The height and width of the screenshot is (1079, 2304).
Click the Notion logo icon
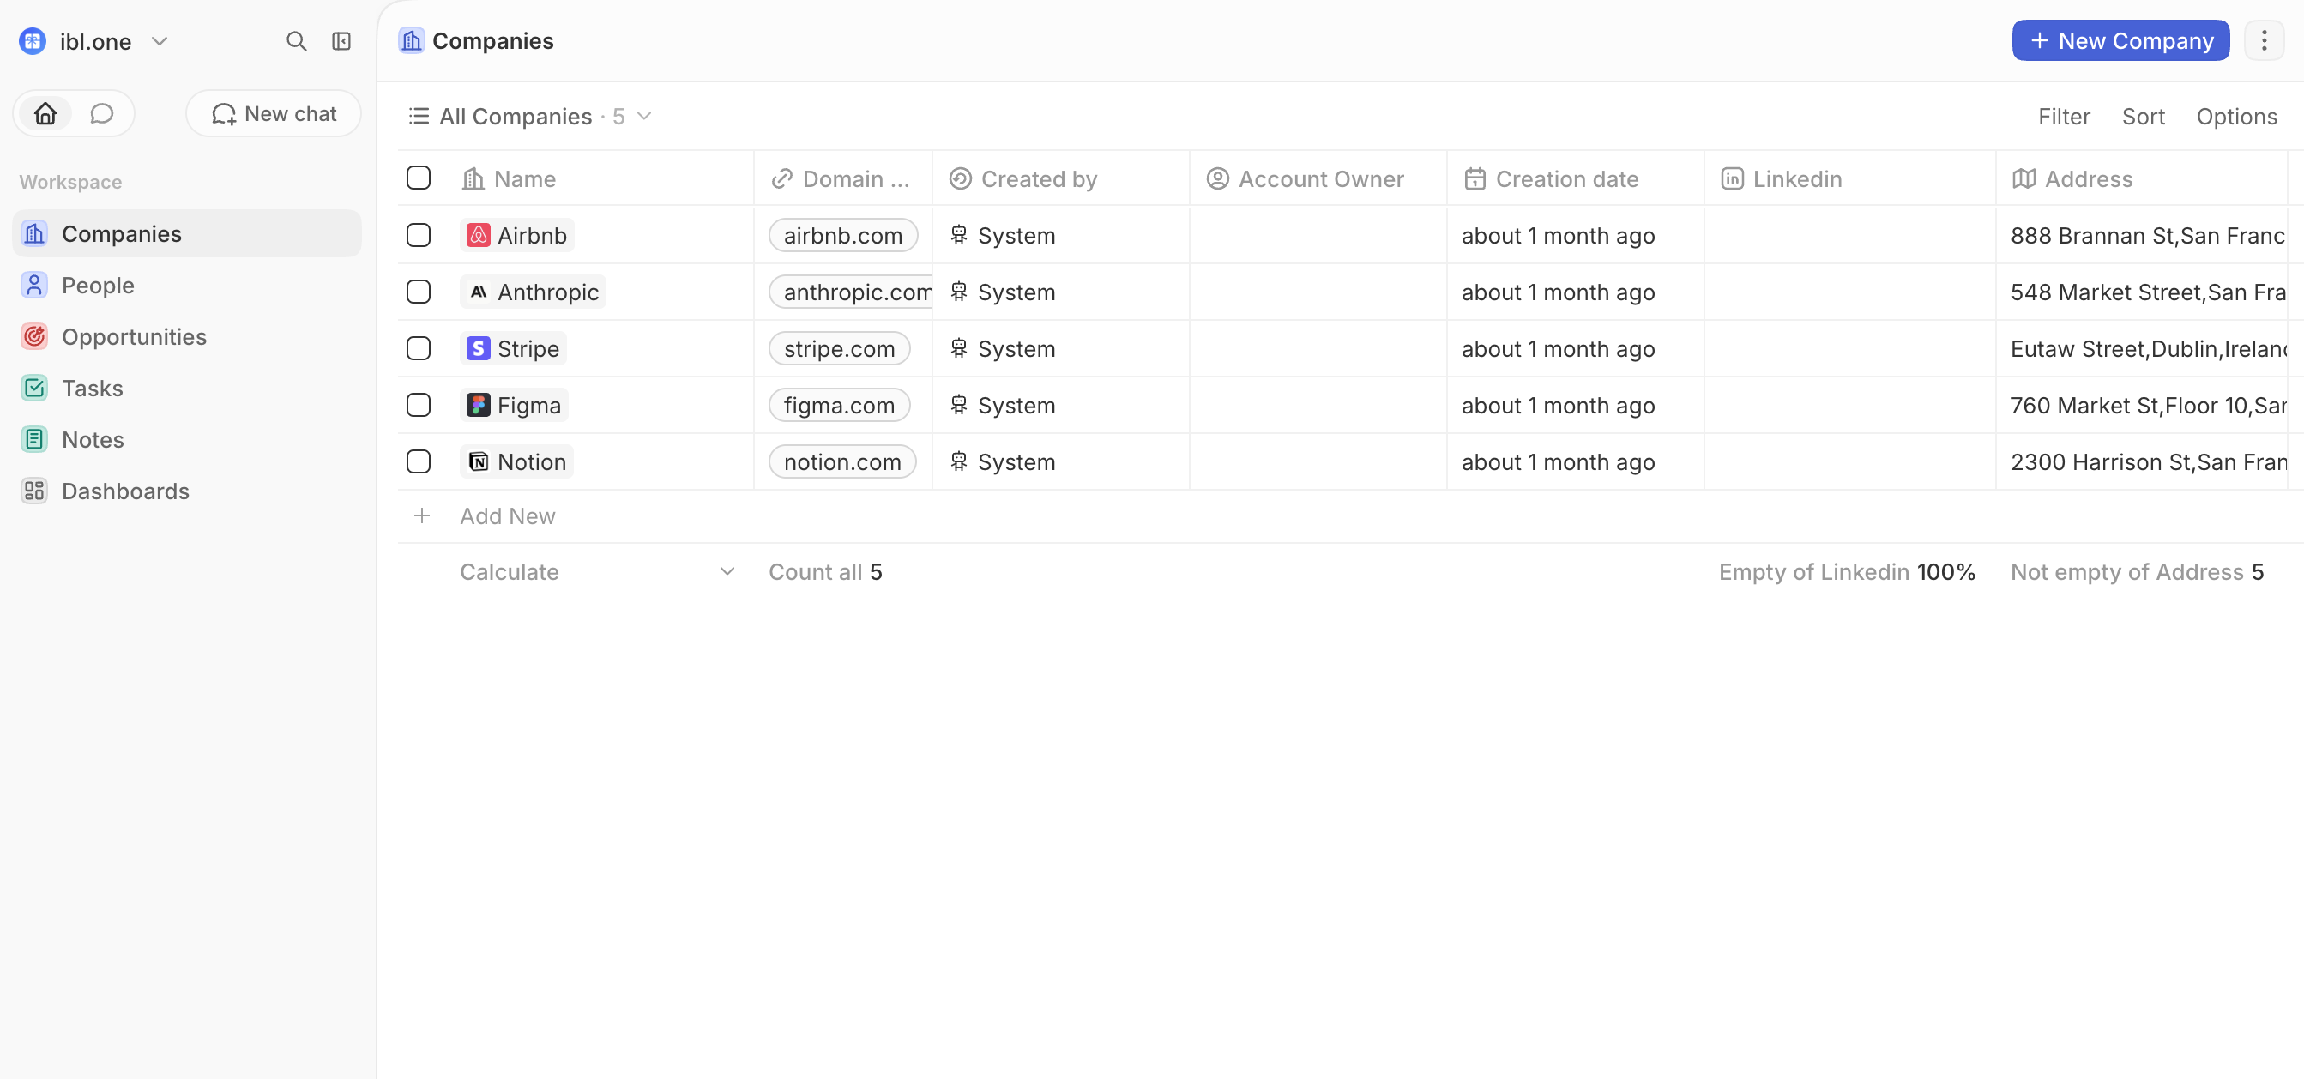pyautogui.click(x=479, y=461)
